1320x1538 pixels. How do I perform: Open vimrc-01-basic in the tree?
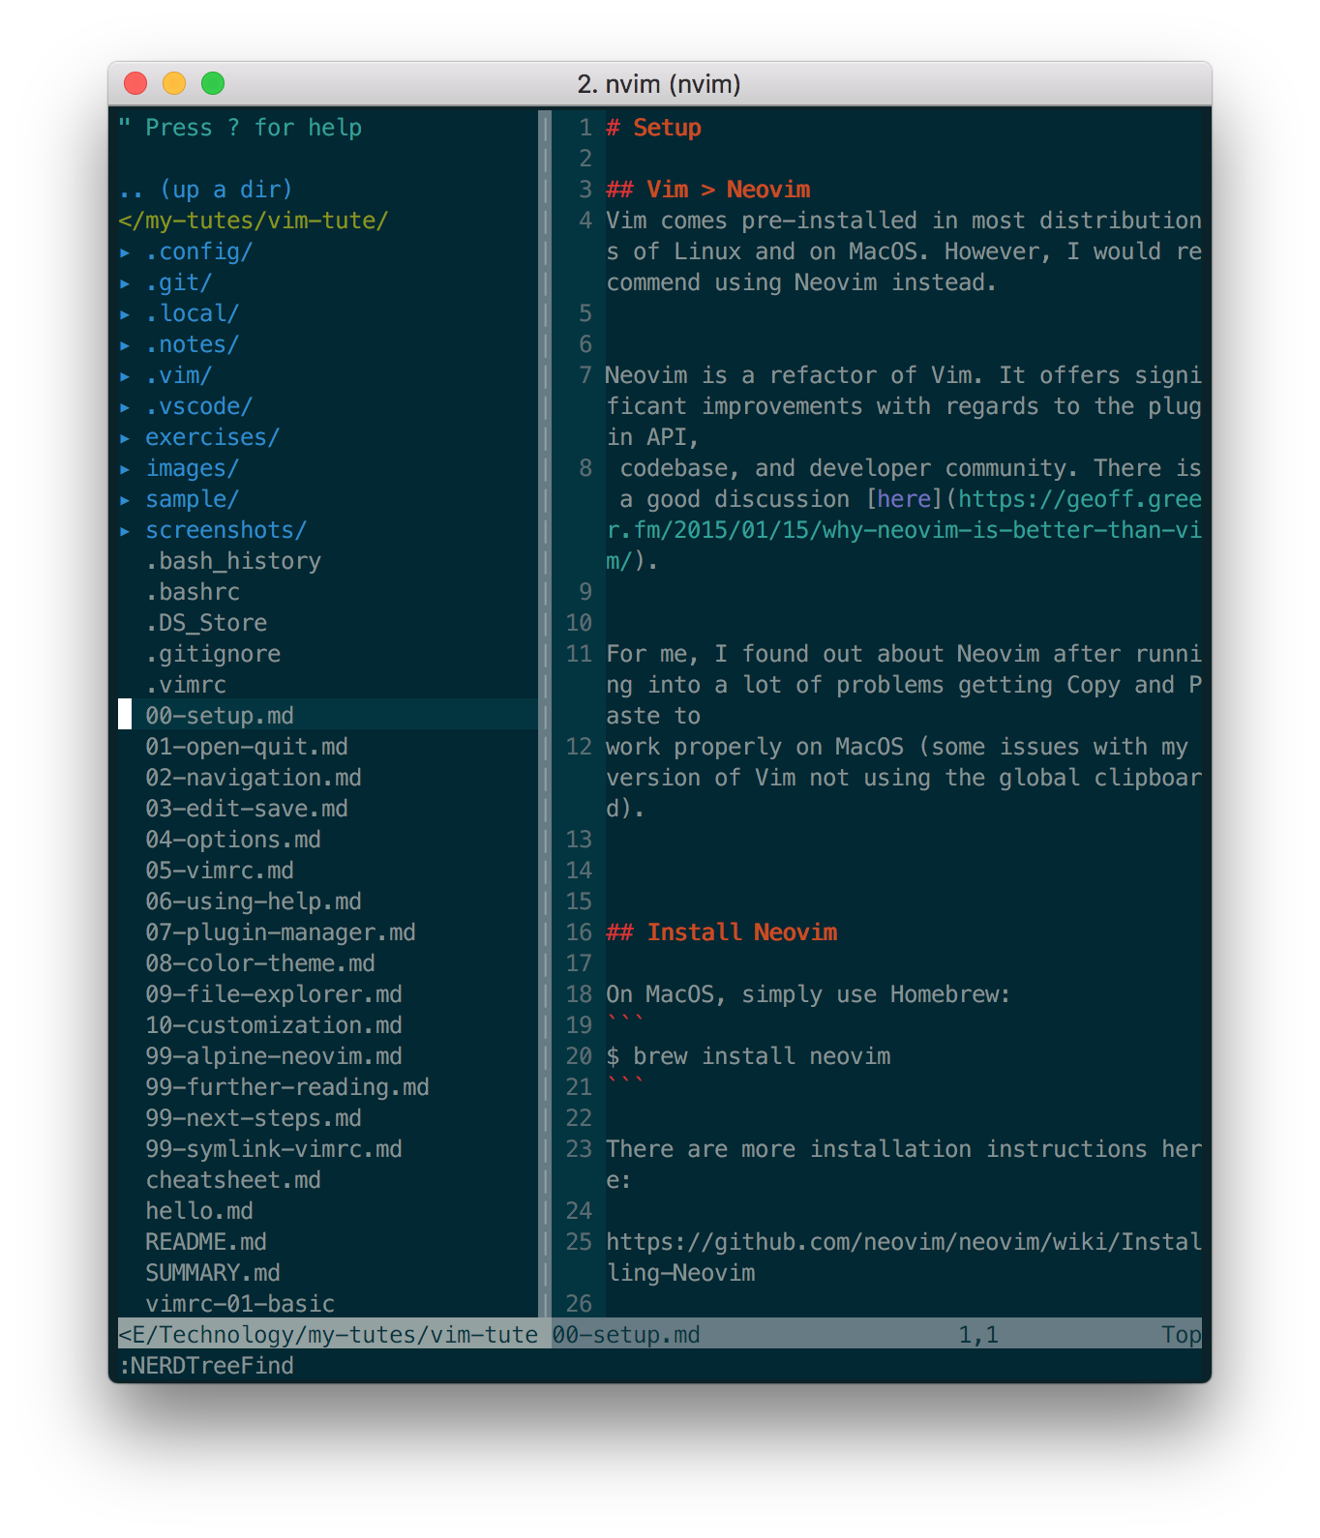(240, 1304)
